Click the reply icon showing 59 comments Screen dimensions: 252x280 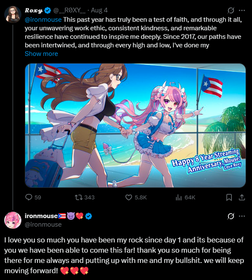pos(29,197)
